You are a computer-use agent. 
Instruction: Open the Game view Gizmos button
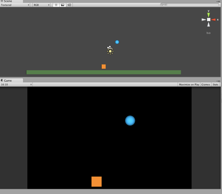[x=206, y=84]
